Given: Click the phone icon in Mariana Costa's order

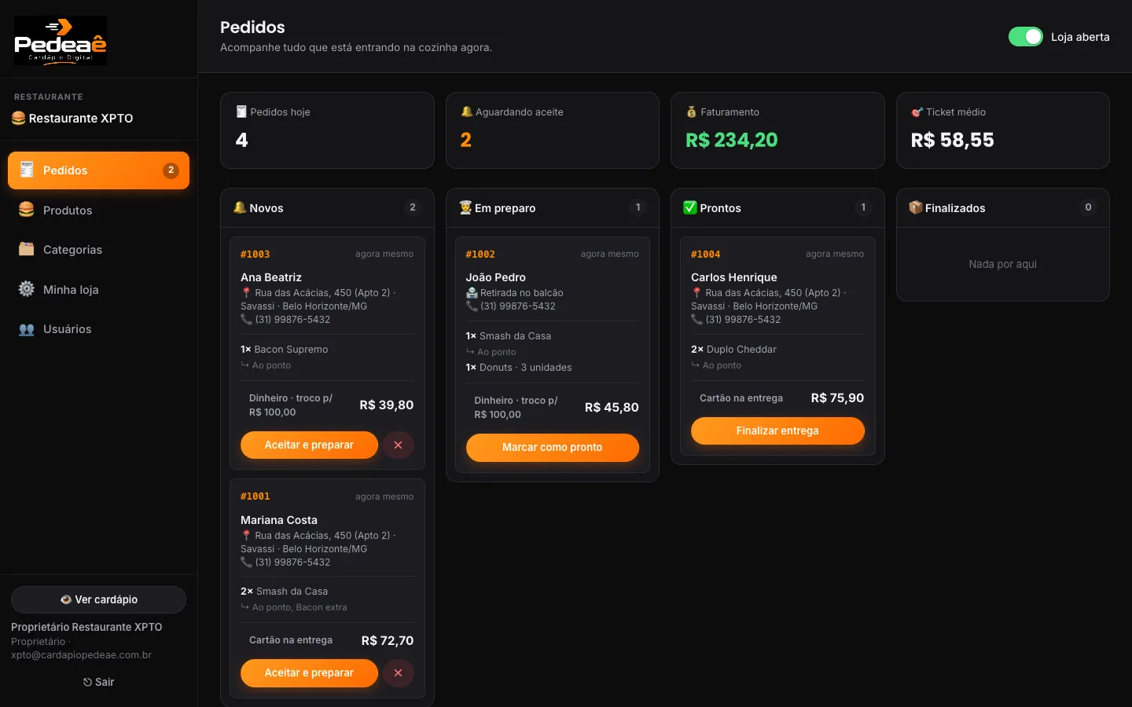Looking at the screenshot, I should (246, 562).
